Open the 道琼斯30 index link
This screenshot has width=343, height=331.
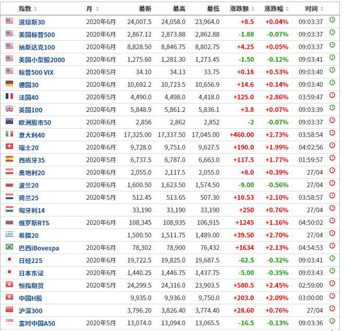coord(32,22)
